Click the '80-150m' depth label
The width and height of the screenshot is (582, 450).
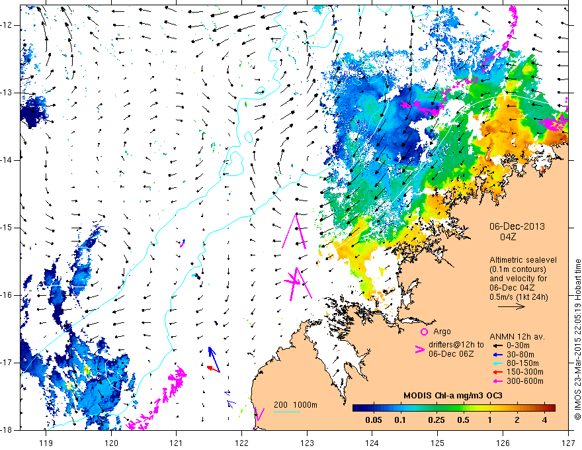tap(522, 363)
